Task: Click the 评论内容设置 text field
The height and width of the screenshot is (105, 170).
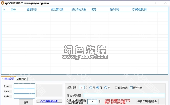Action: click(124, 95)
